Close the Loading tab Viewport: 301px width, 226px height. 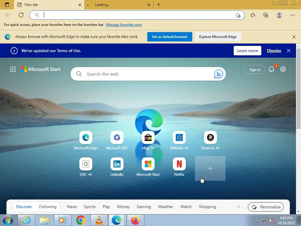click(x=149, y=5)
